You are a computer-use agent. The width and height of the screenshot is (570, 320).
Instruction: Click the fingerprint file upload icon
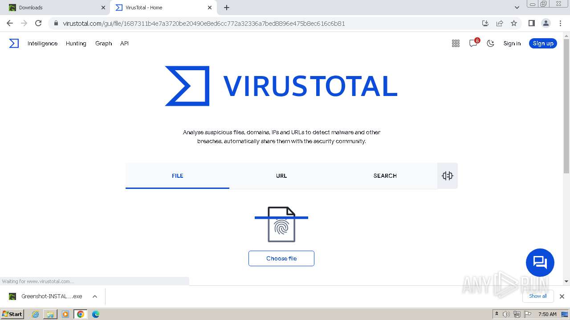pos(281,224)
